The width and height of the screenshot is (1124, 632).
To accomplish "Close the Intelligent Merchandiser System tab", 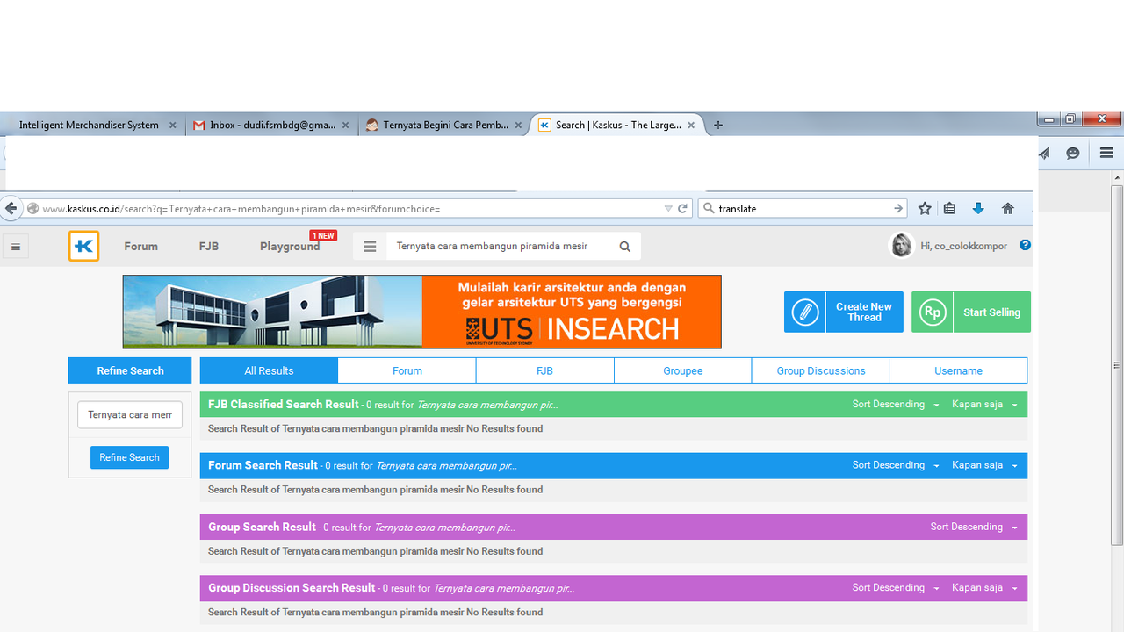I will (172, 126).
